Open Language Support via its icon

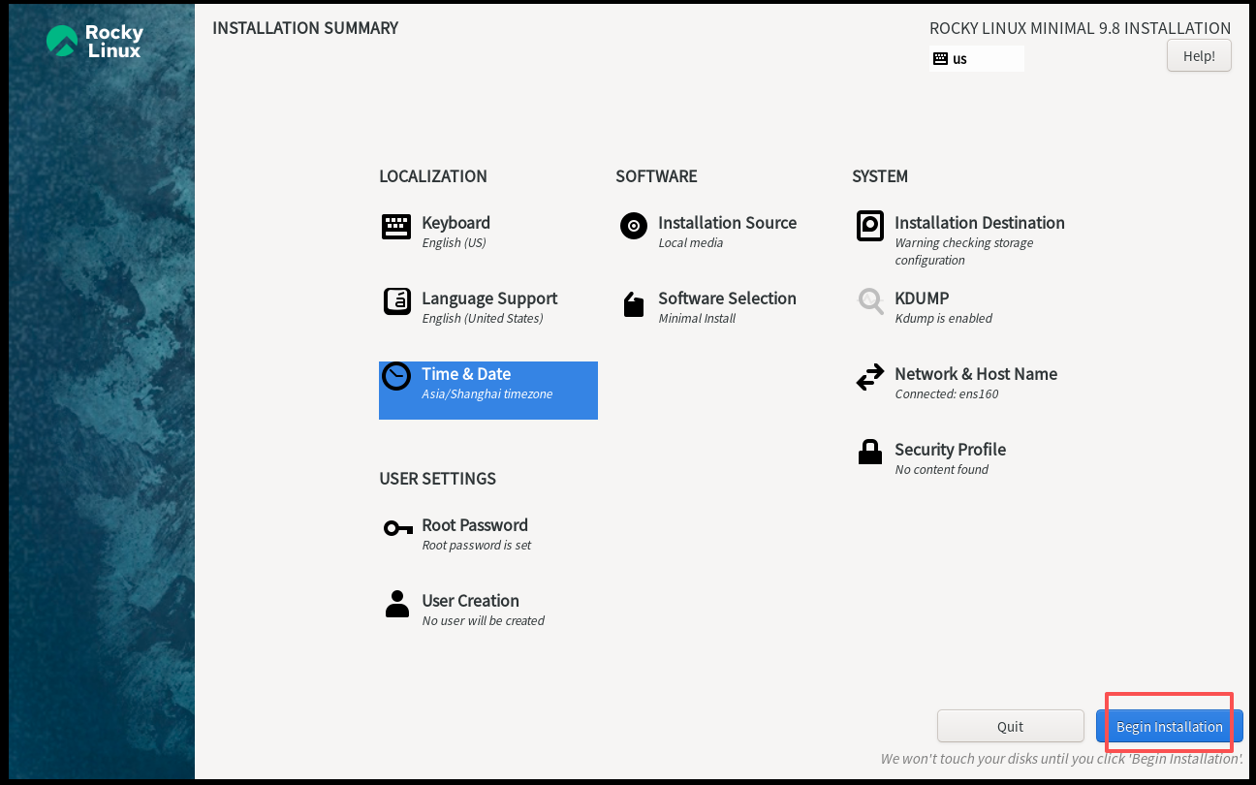coord(397,301)
